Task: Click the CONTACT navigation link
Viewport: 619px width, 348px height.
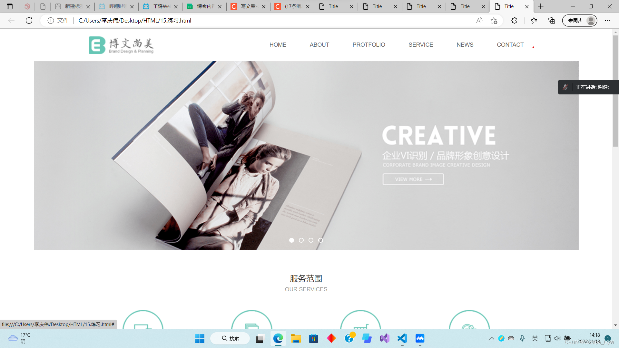Action: click(510, 45)
